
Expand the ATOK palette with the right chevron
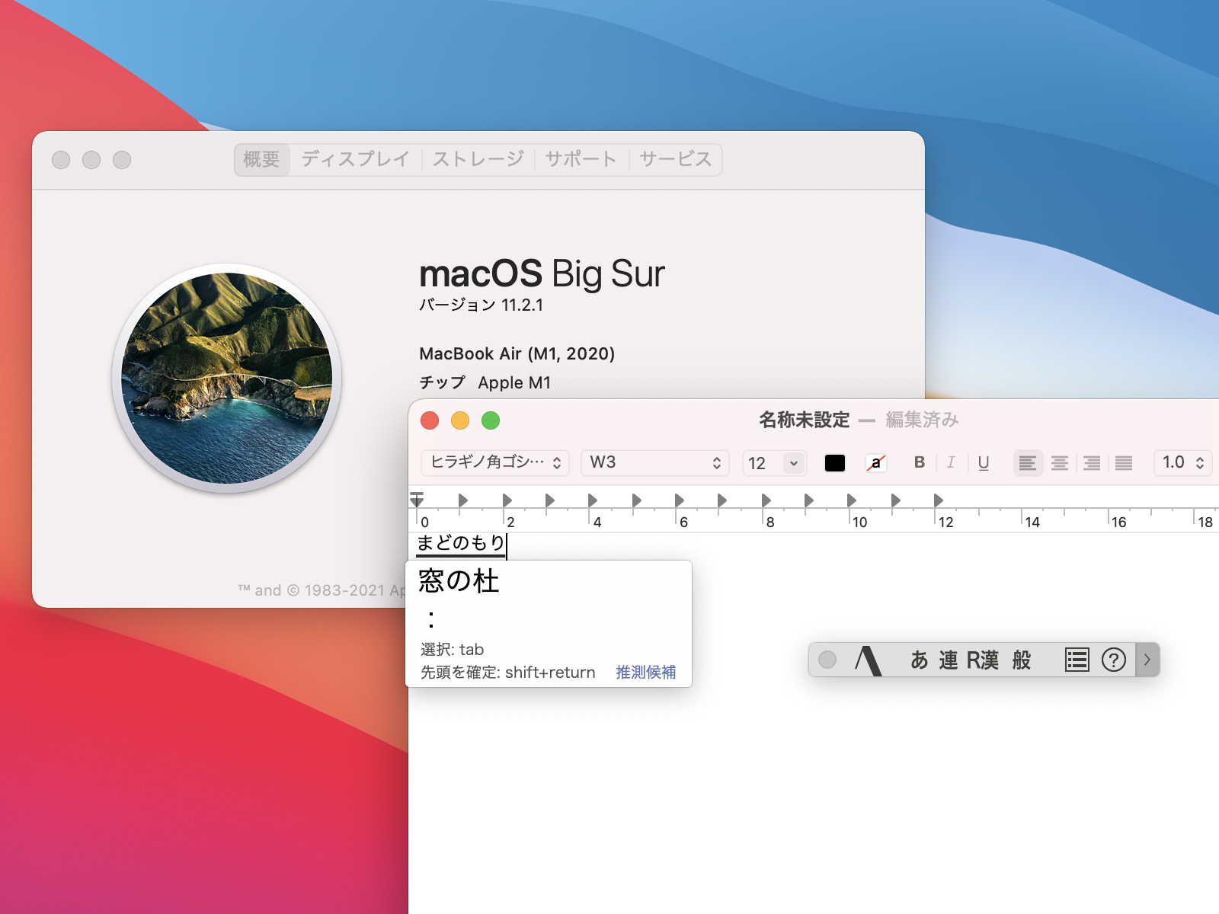(x=1147, y=660)
